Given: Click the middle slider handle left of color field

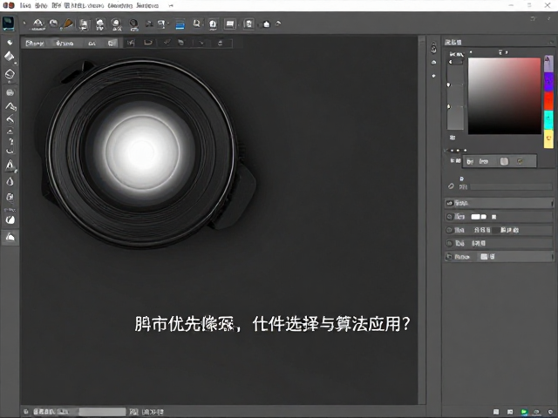Looking at the screenshot, I should (449, 84).
